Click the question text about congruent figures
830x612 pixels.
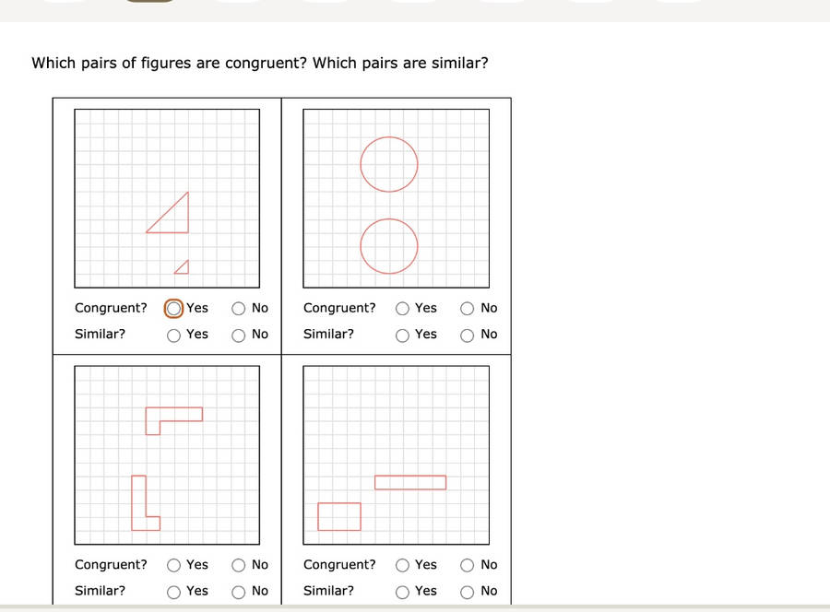pos(259,63)
